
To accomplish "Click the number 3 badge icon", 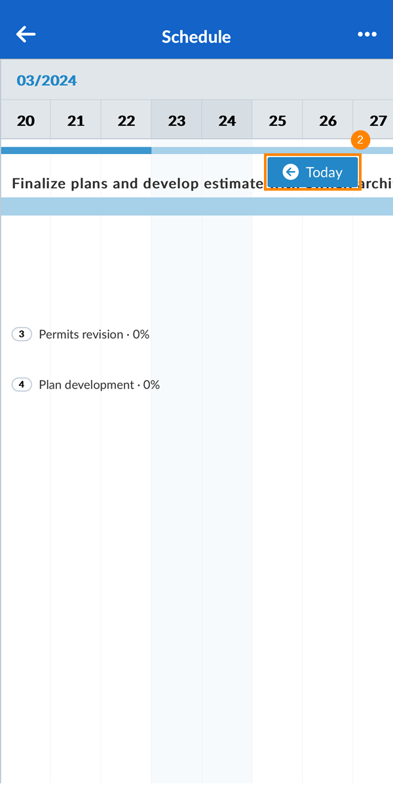I will tap(22, 334).
